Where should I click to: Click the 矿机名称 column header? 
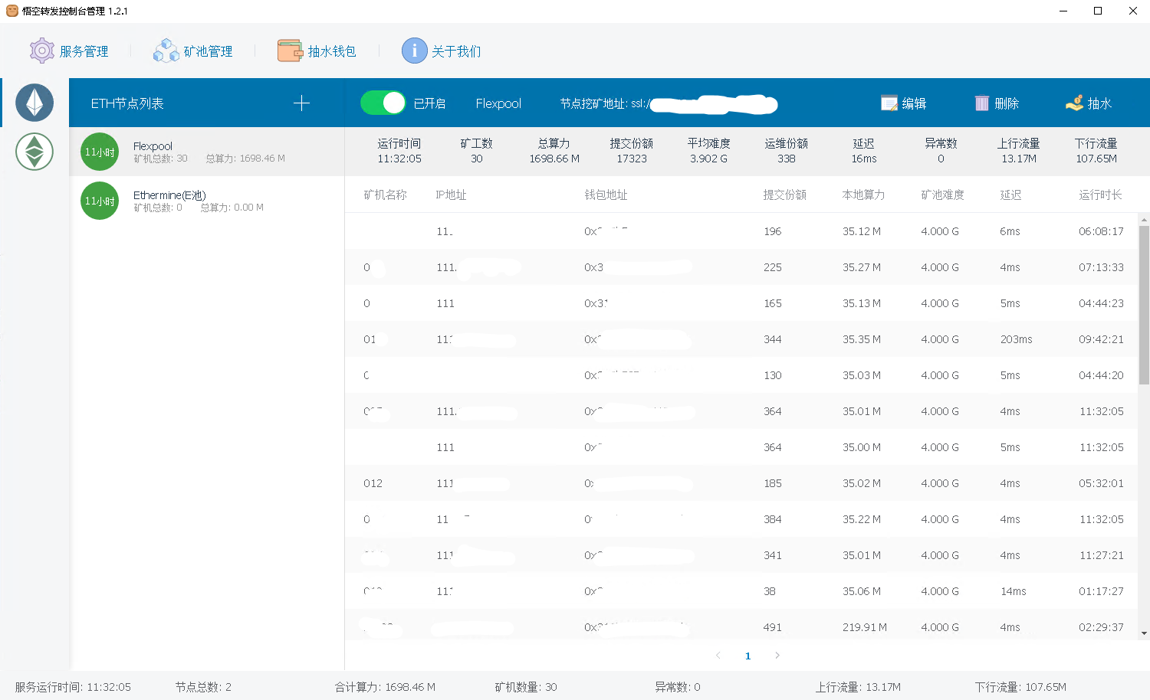[385, 195]
